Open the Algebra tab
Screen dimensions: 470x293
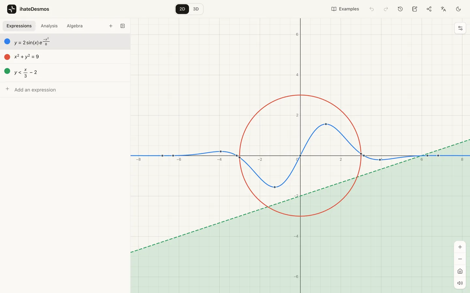click(x=75, y=26)
